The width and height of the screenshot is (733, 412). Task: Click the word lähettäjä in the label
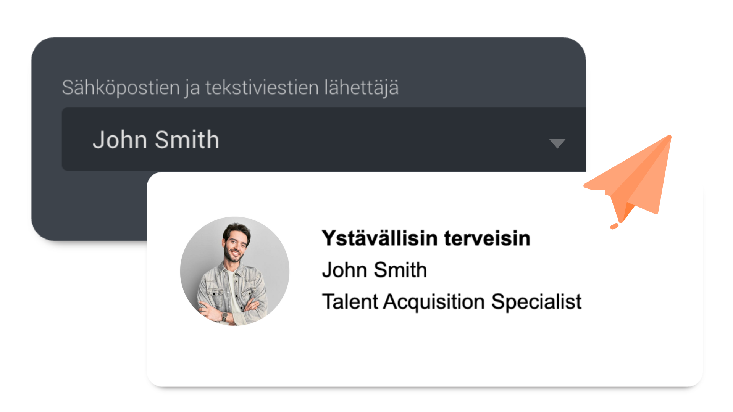pos(361,88)
